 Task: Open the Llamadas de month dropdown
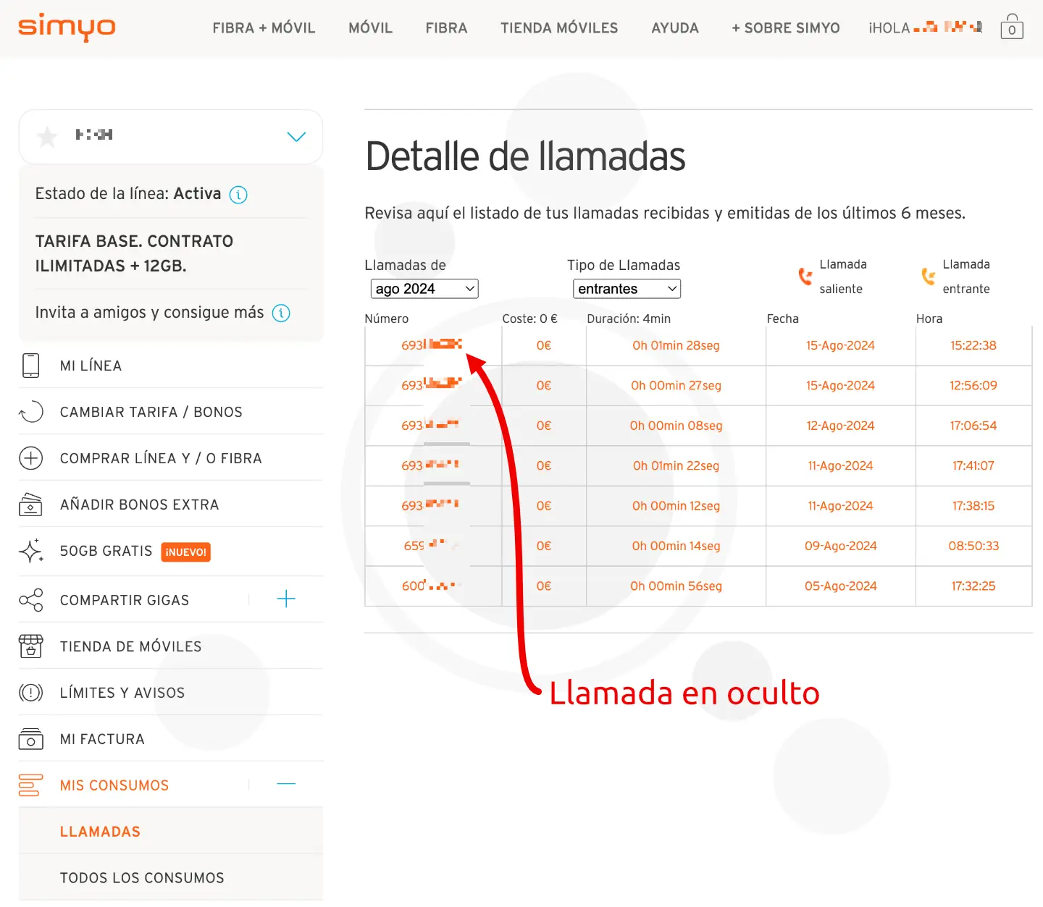pos(424,289)
